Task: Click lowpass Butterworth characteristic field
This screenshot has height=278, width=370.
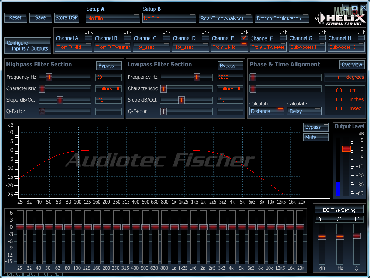Action: click(x=230, y=89)
